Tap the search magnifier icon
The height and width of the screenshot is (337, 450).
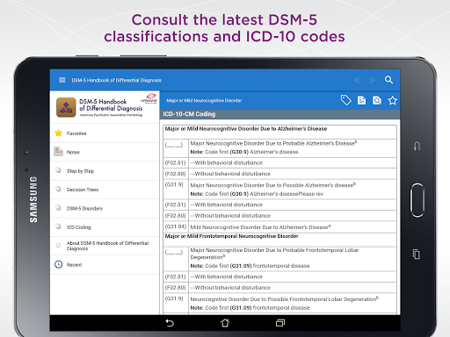tap(388, 80)
